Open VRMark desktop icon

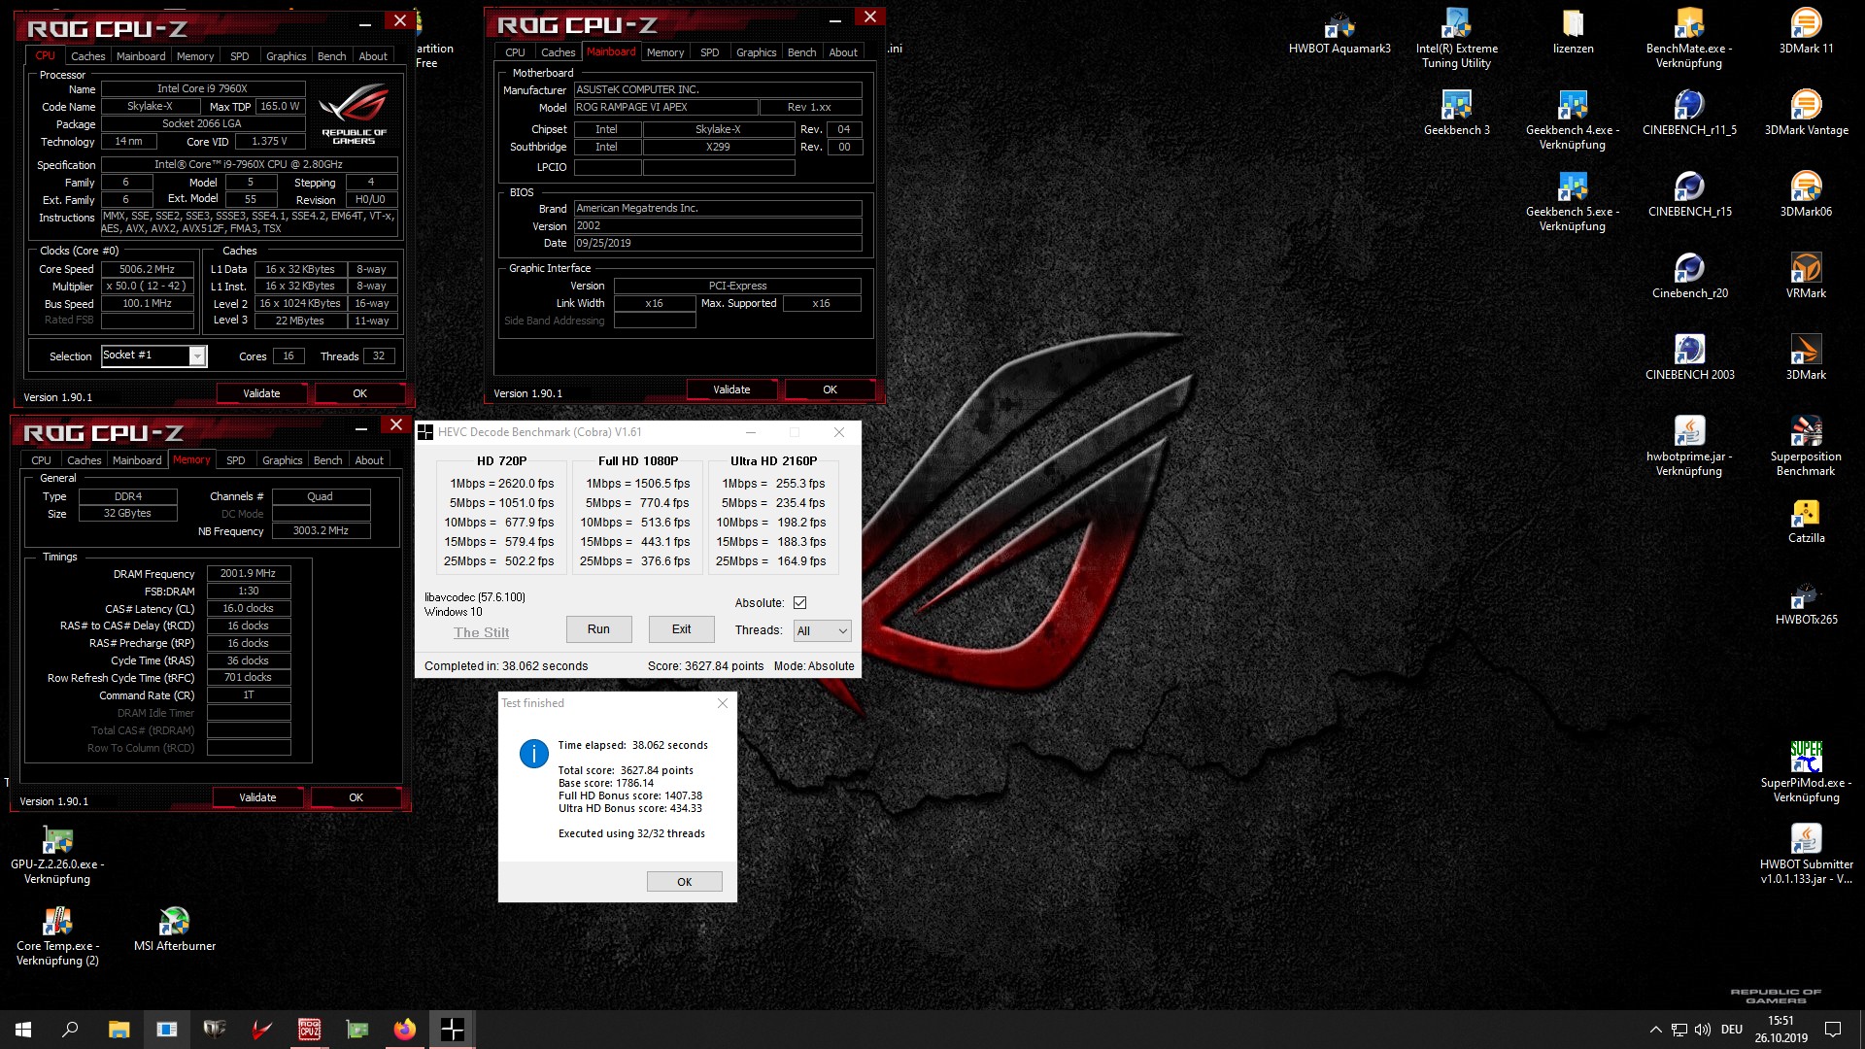(1806, 277)
